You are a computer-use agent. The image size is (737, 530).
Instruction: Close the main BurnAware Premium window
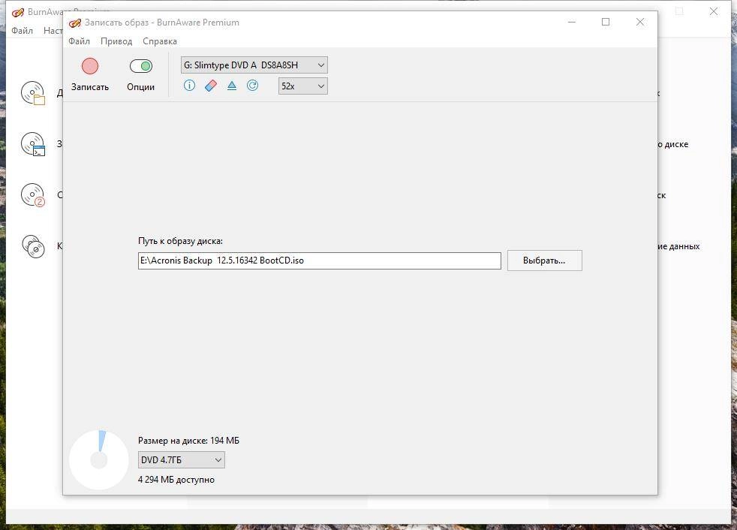click(714, 12)
